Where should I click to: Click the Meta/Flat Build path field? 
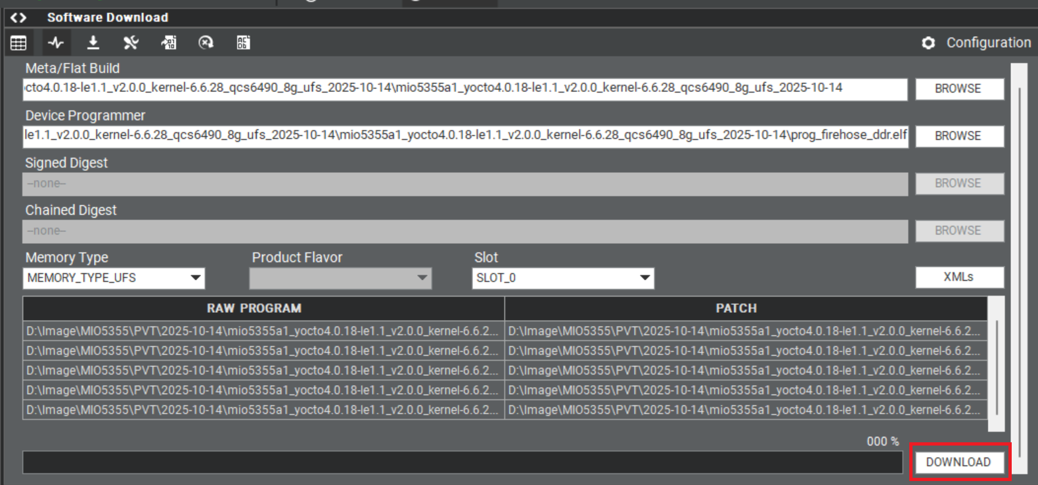(x=464, y=89)
